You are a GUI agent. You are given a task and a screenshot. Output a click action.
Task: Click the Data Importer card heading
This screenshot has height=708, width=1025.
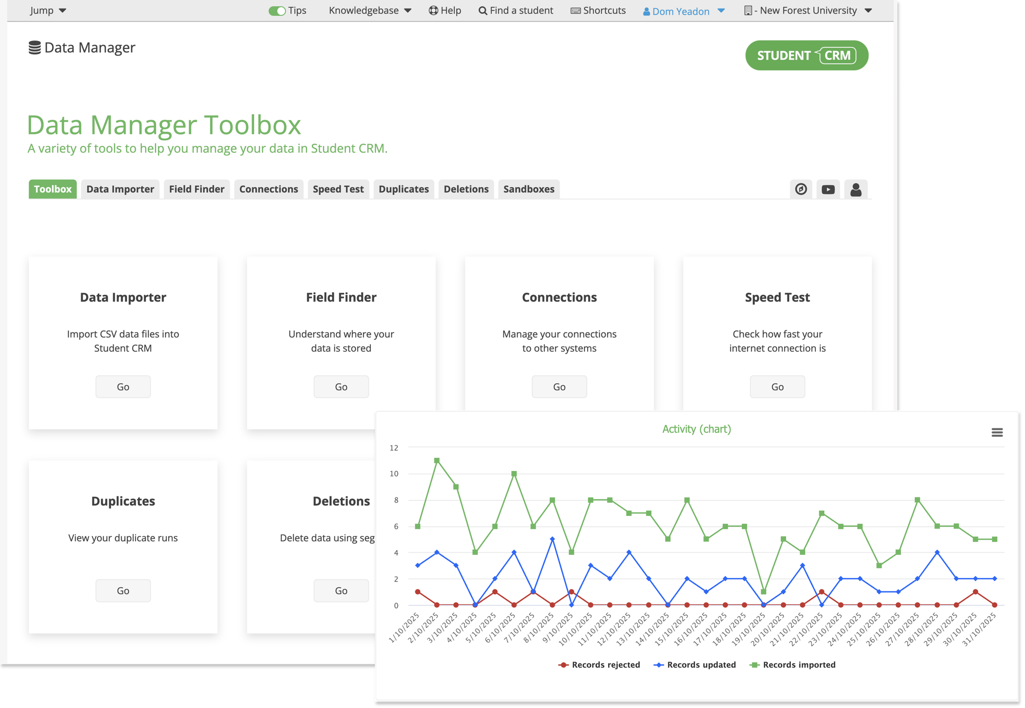point(123,297)
